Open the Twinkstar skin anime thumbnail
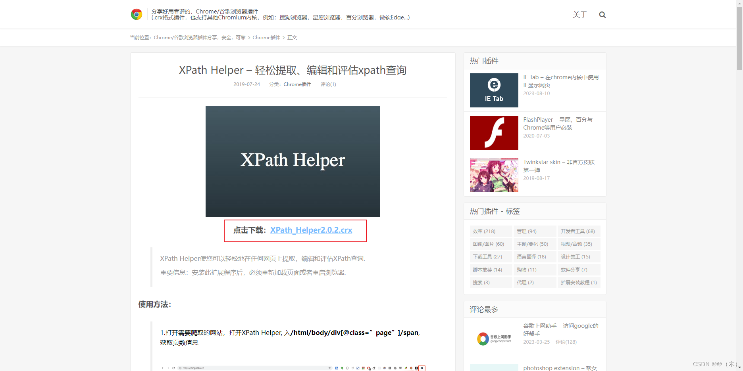Image resolution: width=743 pixels, height=371 pixels. [x=494, y=175]
